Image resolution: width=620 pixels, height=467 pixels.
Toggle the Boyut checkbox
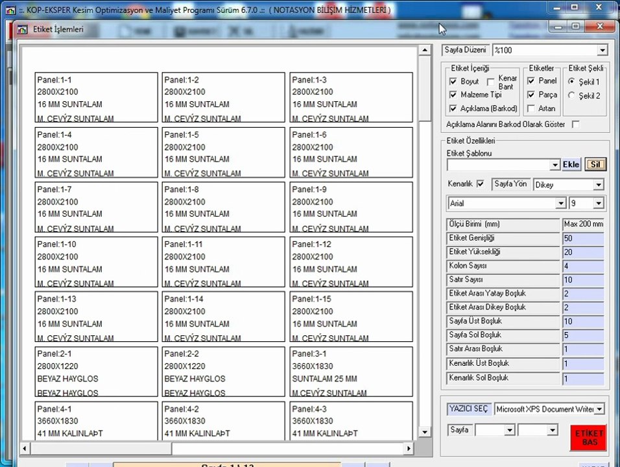(453, 82)
